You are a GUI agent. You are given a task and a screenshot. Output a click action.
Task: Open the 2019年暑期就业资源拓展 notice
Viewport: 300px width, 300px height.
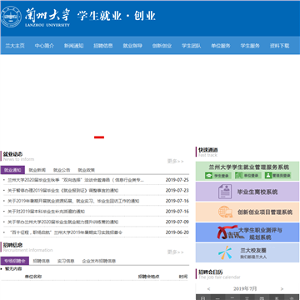[73, 201]
